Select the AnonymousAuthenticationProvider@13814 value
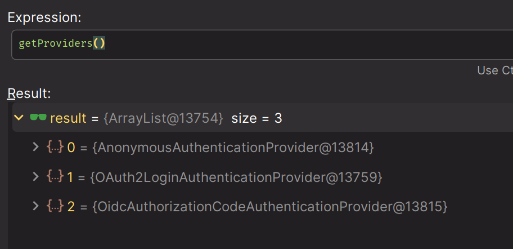Screen dimensions: 513x249 pos(233,148)
